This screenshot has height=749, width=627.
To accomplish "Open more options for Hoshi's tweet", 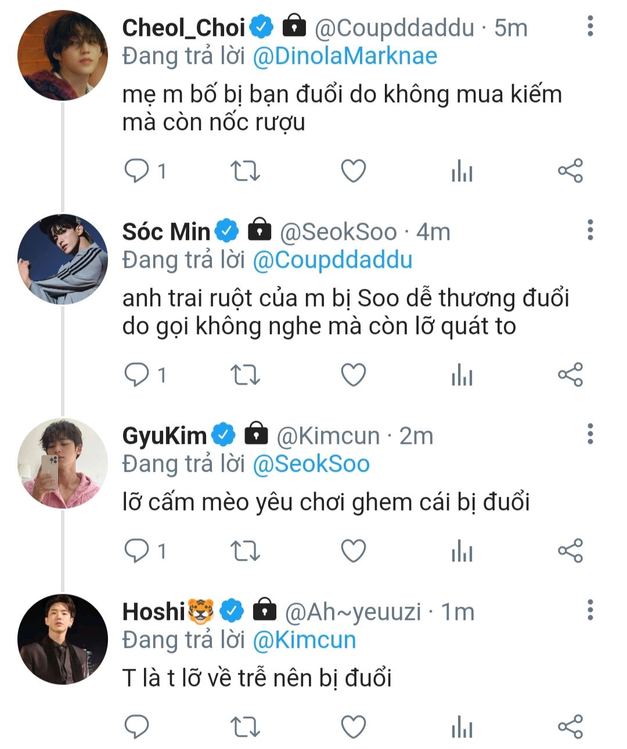I will click(590, 611).
